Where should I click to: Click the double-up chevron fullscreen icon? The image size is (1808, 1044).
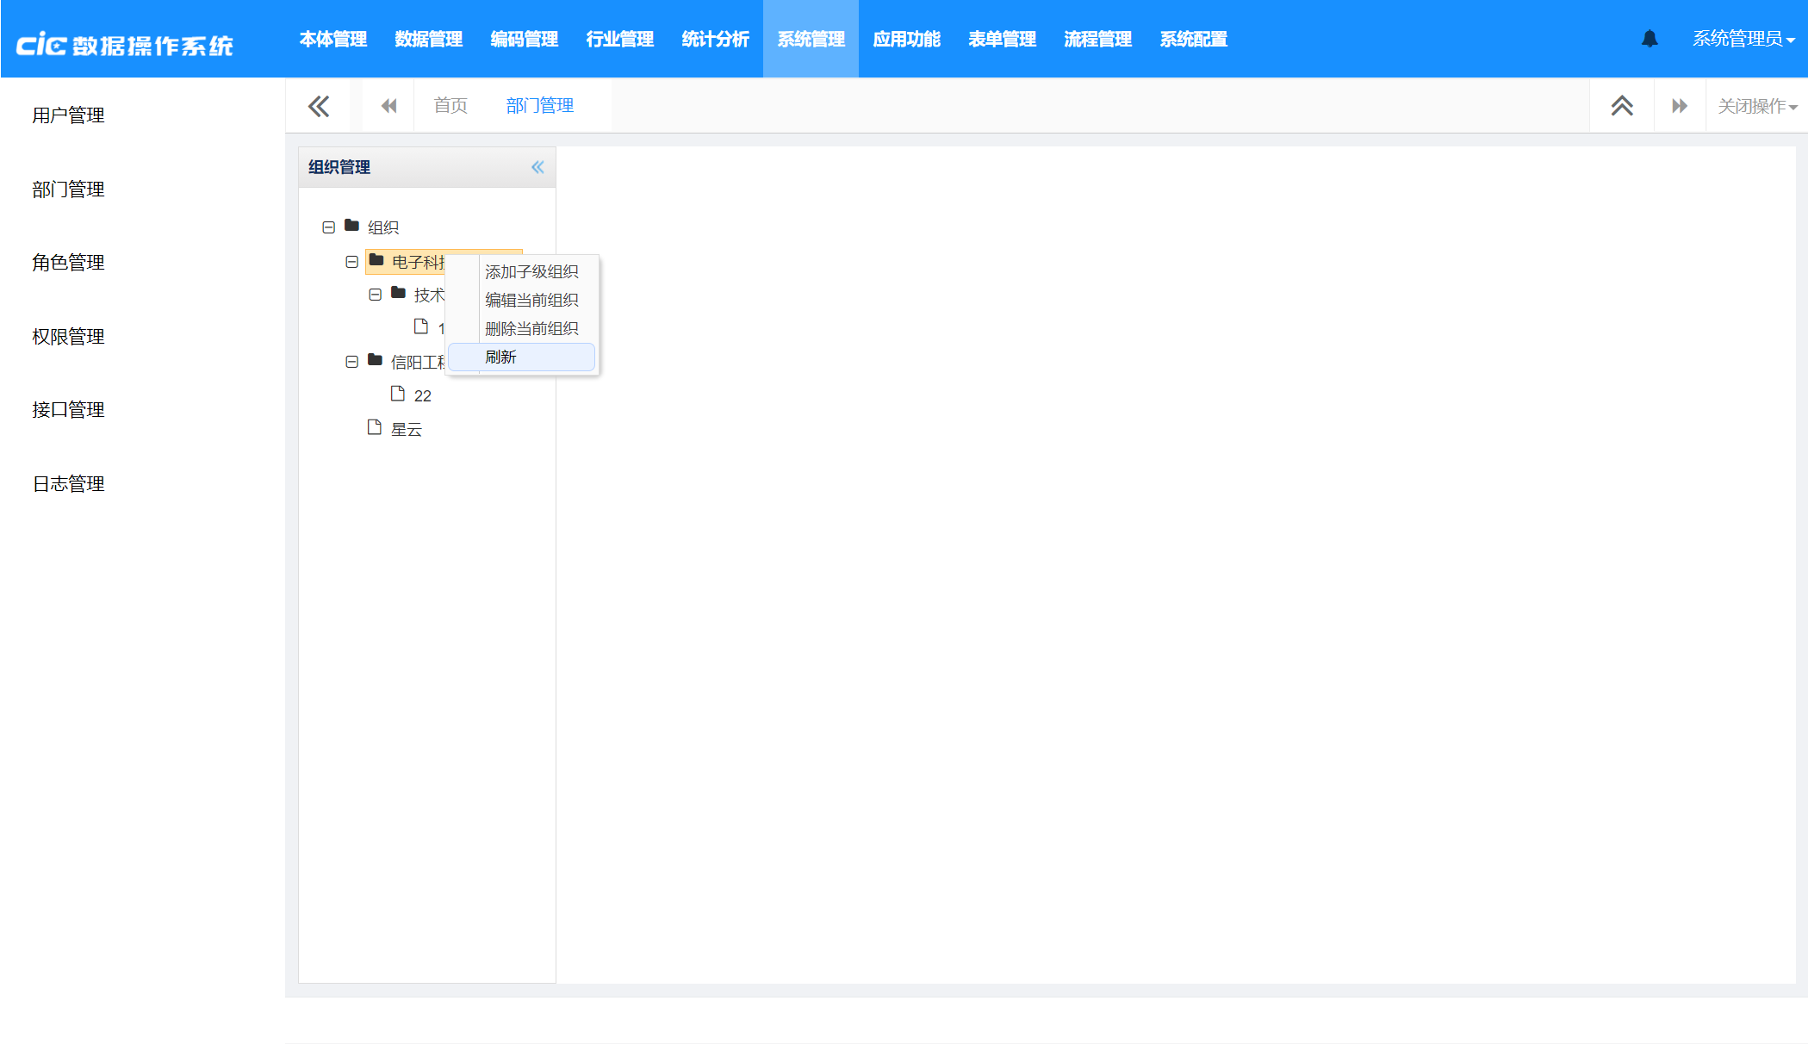pos(1622,106)
